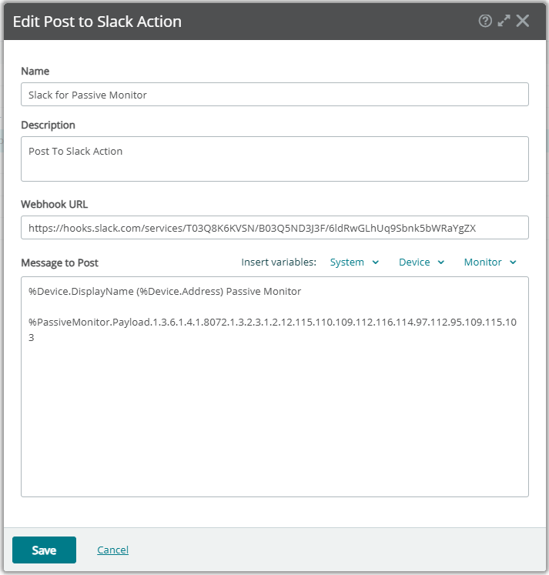The image size is (549, 575).
Task: Click into the Message to Post text area
Action: 275,386
